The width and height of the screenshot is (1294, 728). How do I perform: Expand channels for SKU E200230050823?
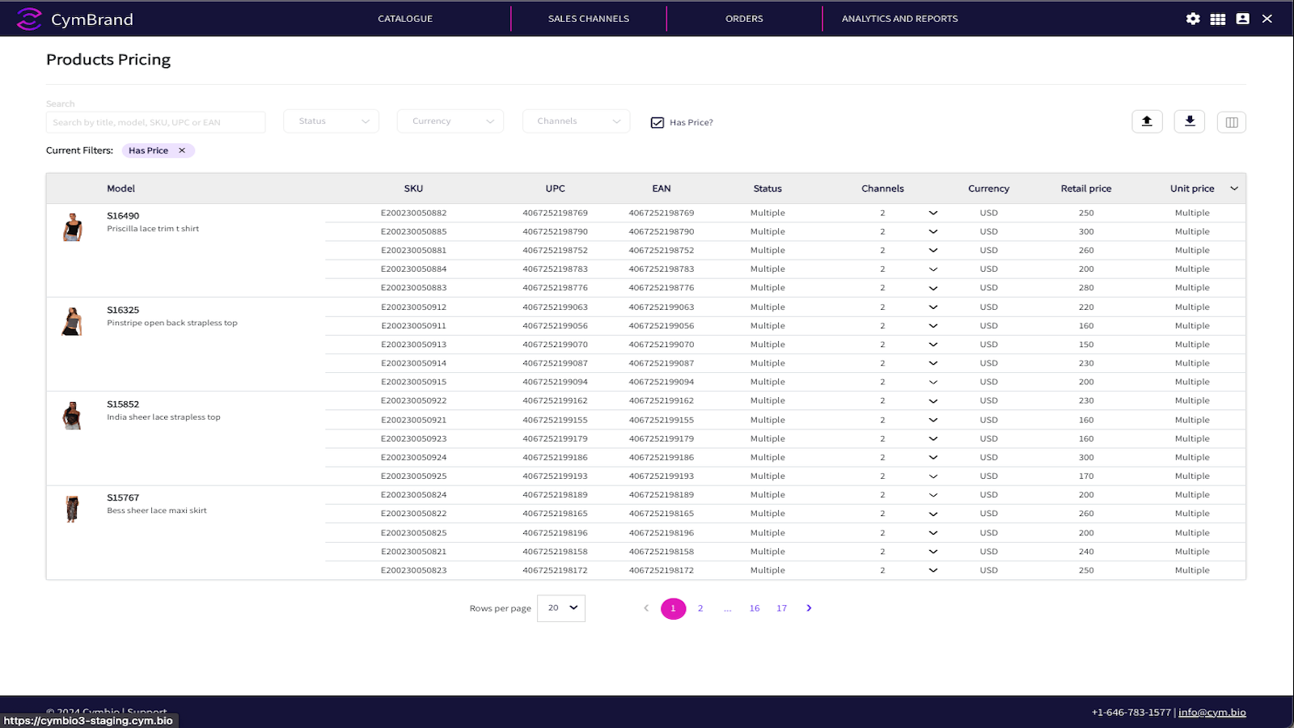click(x=933, y=570)
